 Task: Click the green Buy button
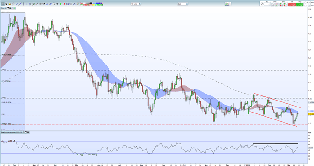(300, 5)
